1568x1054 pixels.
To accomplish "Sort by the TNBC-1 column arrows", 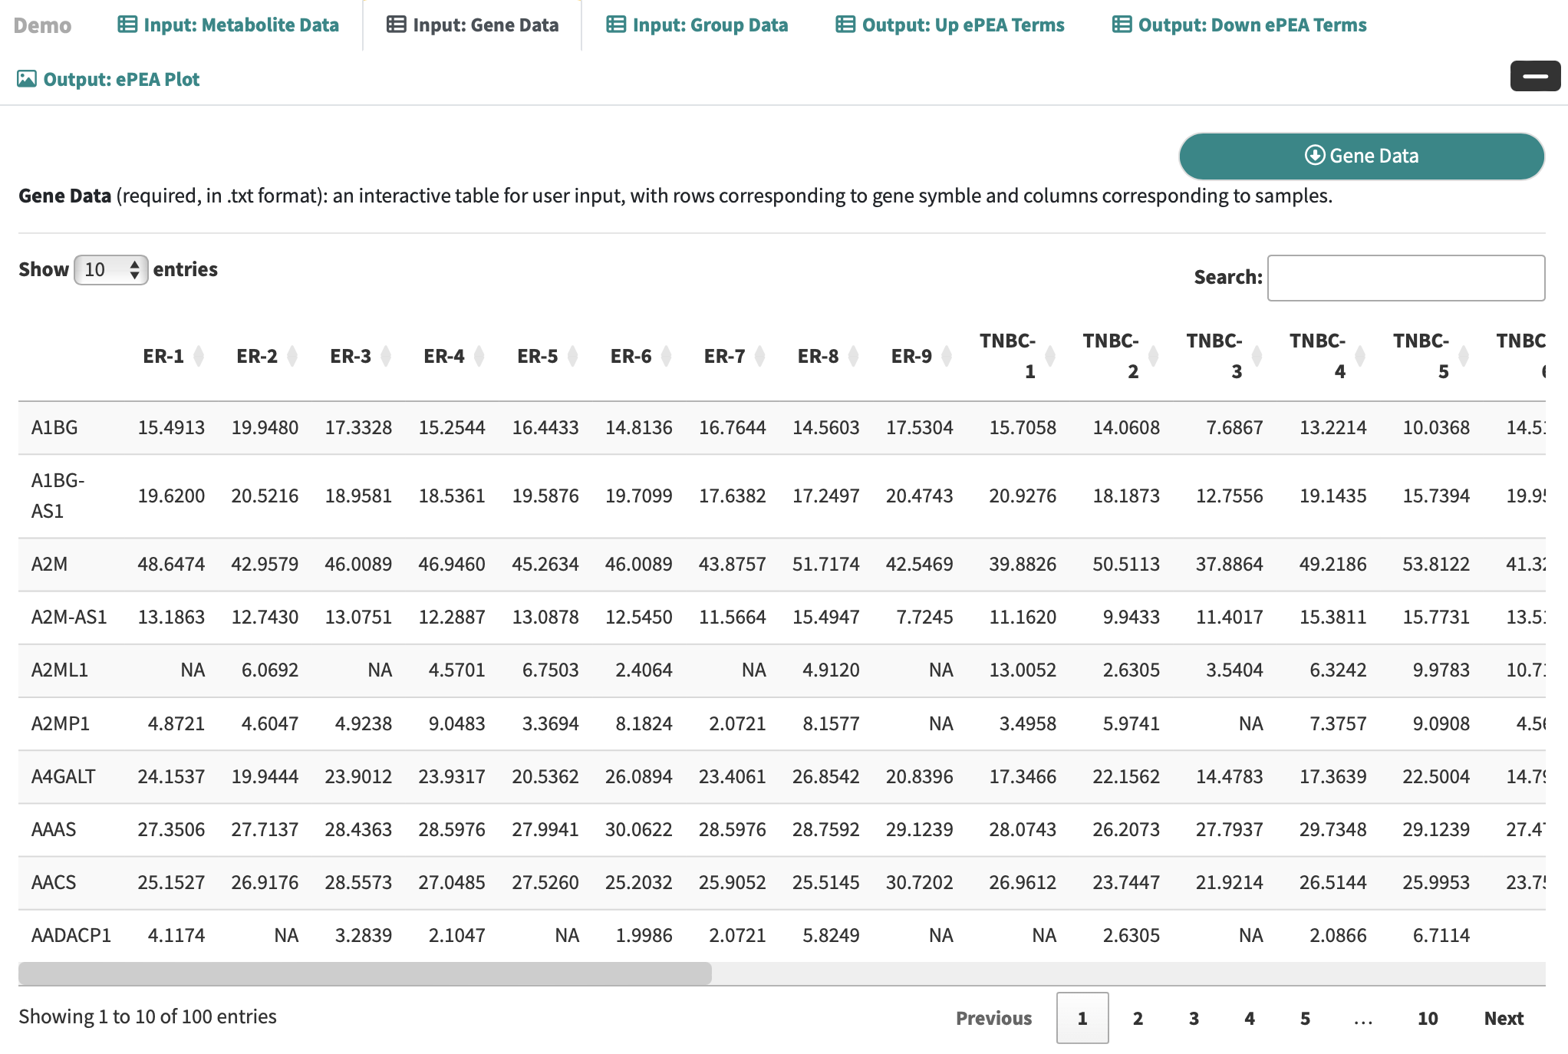I will (x=1050, y=356).
